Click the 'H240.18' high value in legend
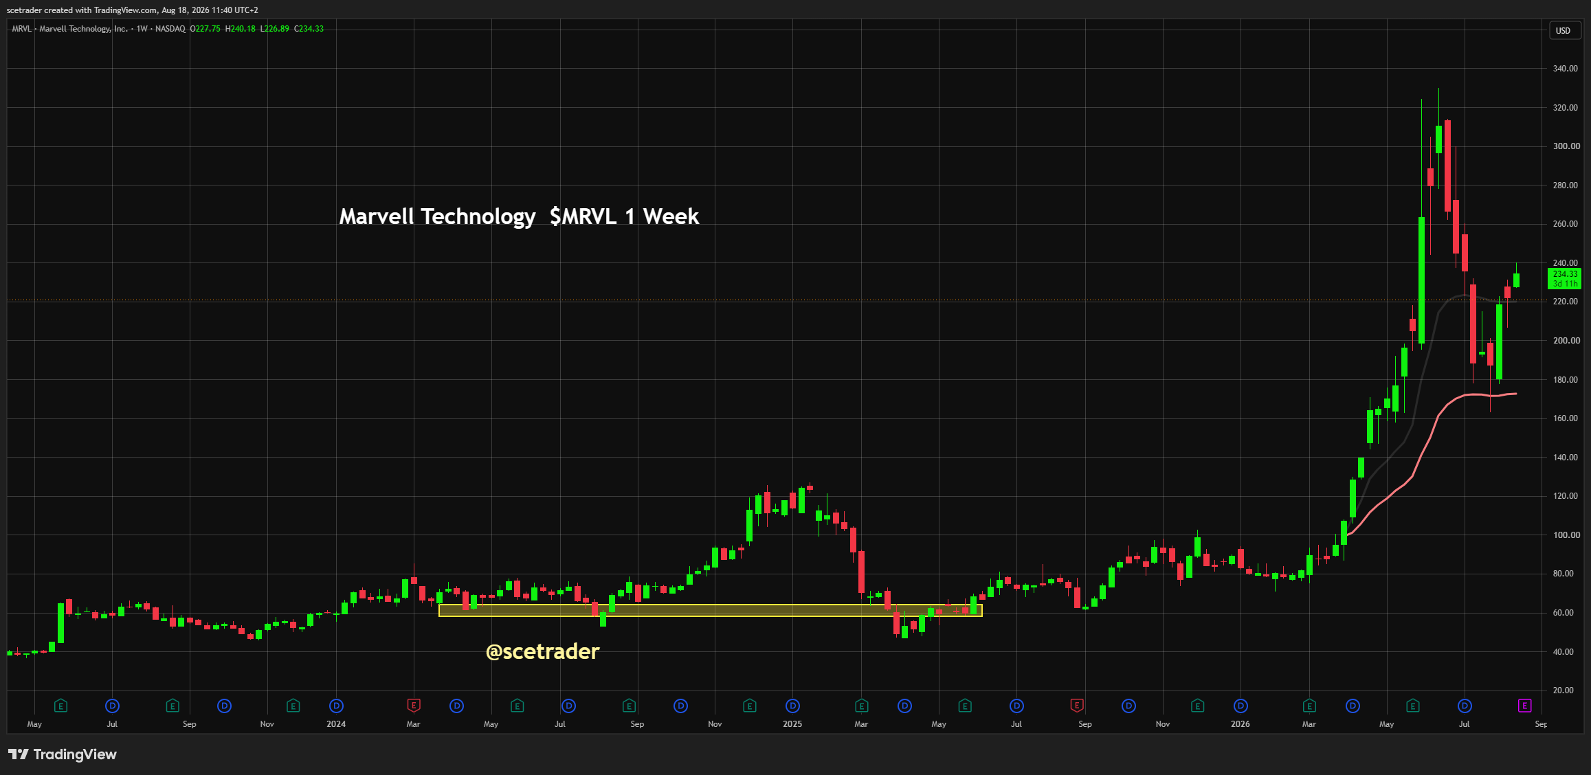The width and height of the screenshot is (1591, 775). [x=241, y=29]
